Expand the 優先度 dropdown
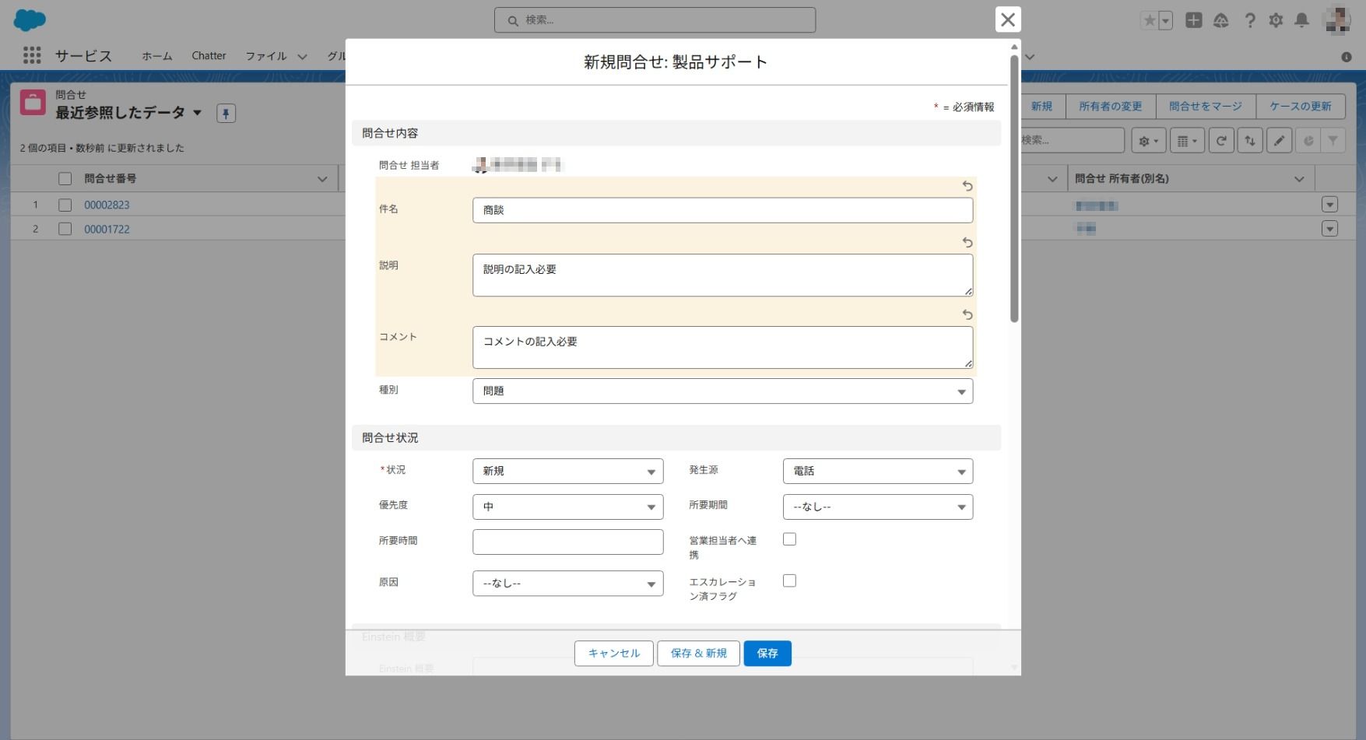 (567, 507)
